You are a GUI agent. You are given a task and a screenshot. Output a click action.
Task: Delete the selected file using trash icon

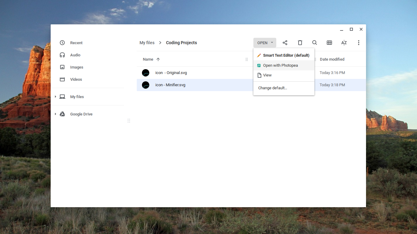click(300, 43)
